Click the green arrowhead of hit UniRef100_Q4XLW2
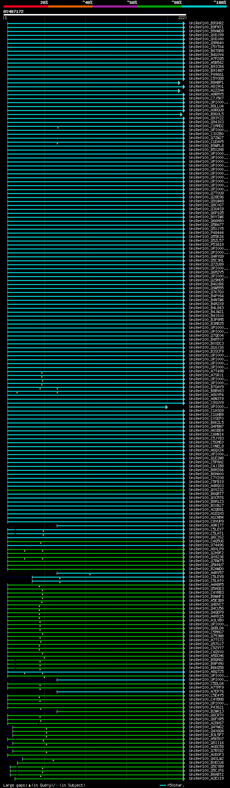The height and width of the screenshot is (788, 230). pos(184,759)
